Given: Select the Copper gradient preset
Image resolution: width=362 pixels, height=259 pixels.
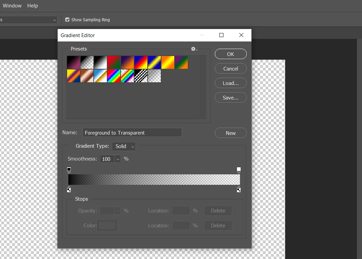Looking at the screenshot, I should 87,76.
